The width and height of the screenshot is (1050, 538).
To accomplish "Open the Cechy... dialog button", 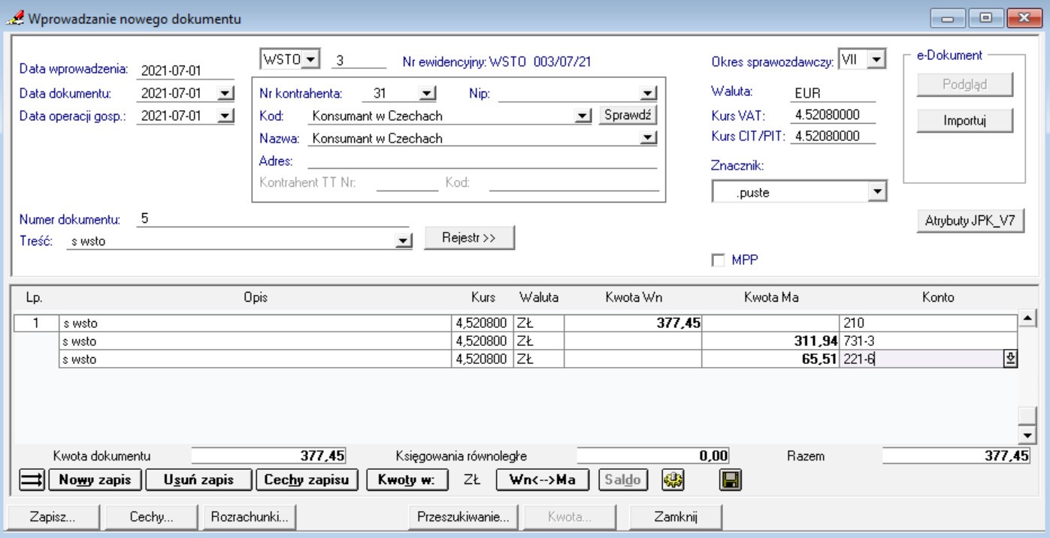I will click(x=151, y=517).
